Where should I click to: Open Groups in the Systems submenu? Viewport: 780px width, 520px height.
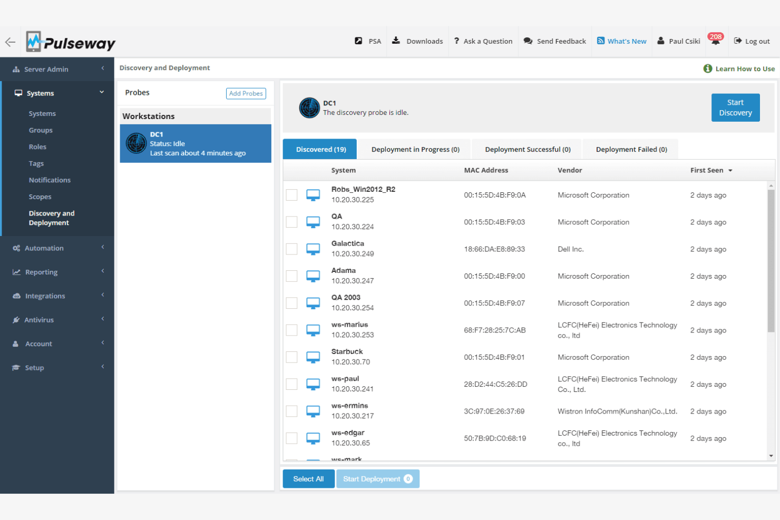click(x=41, y=131)
